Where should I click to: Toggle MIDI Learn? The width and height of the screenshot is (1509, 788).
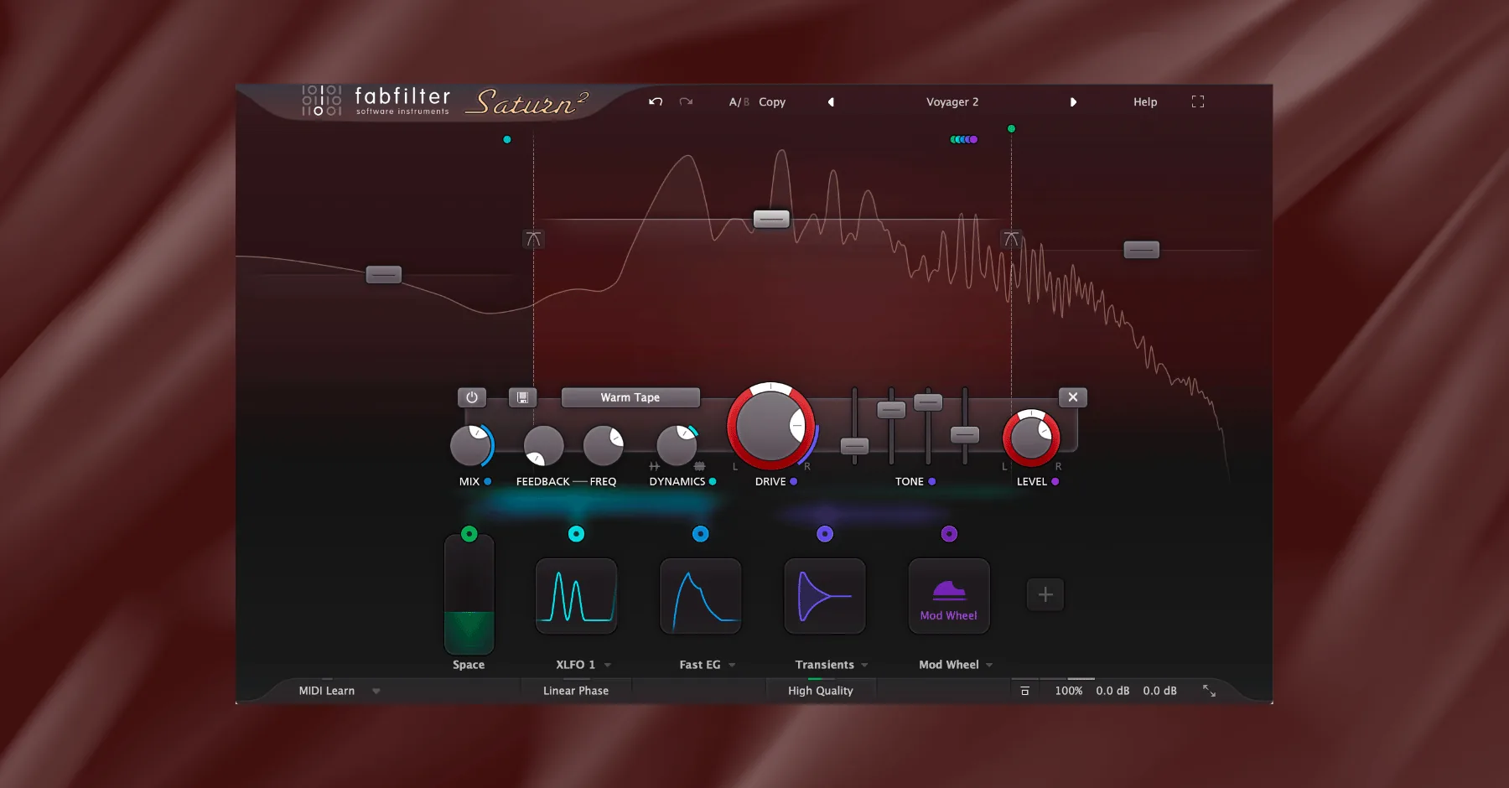pos(327,691)
